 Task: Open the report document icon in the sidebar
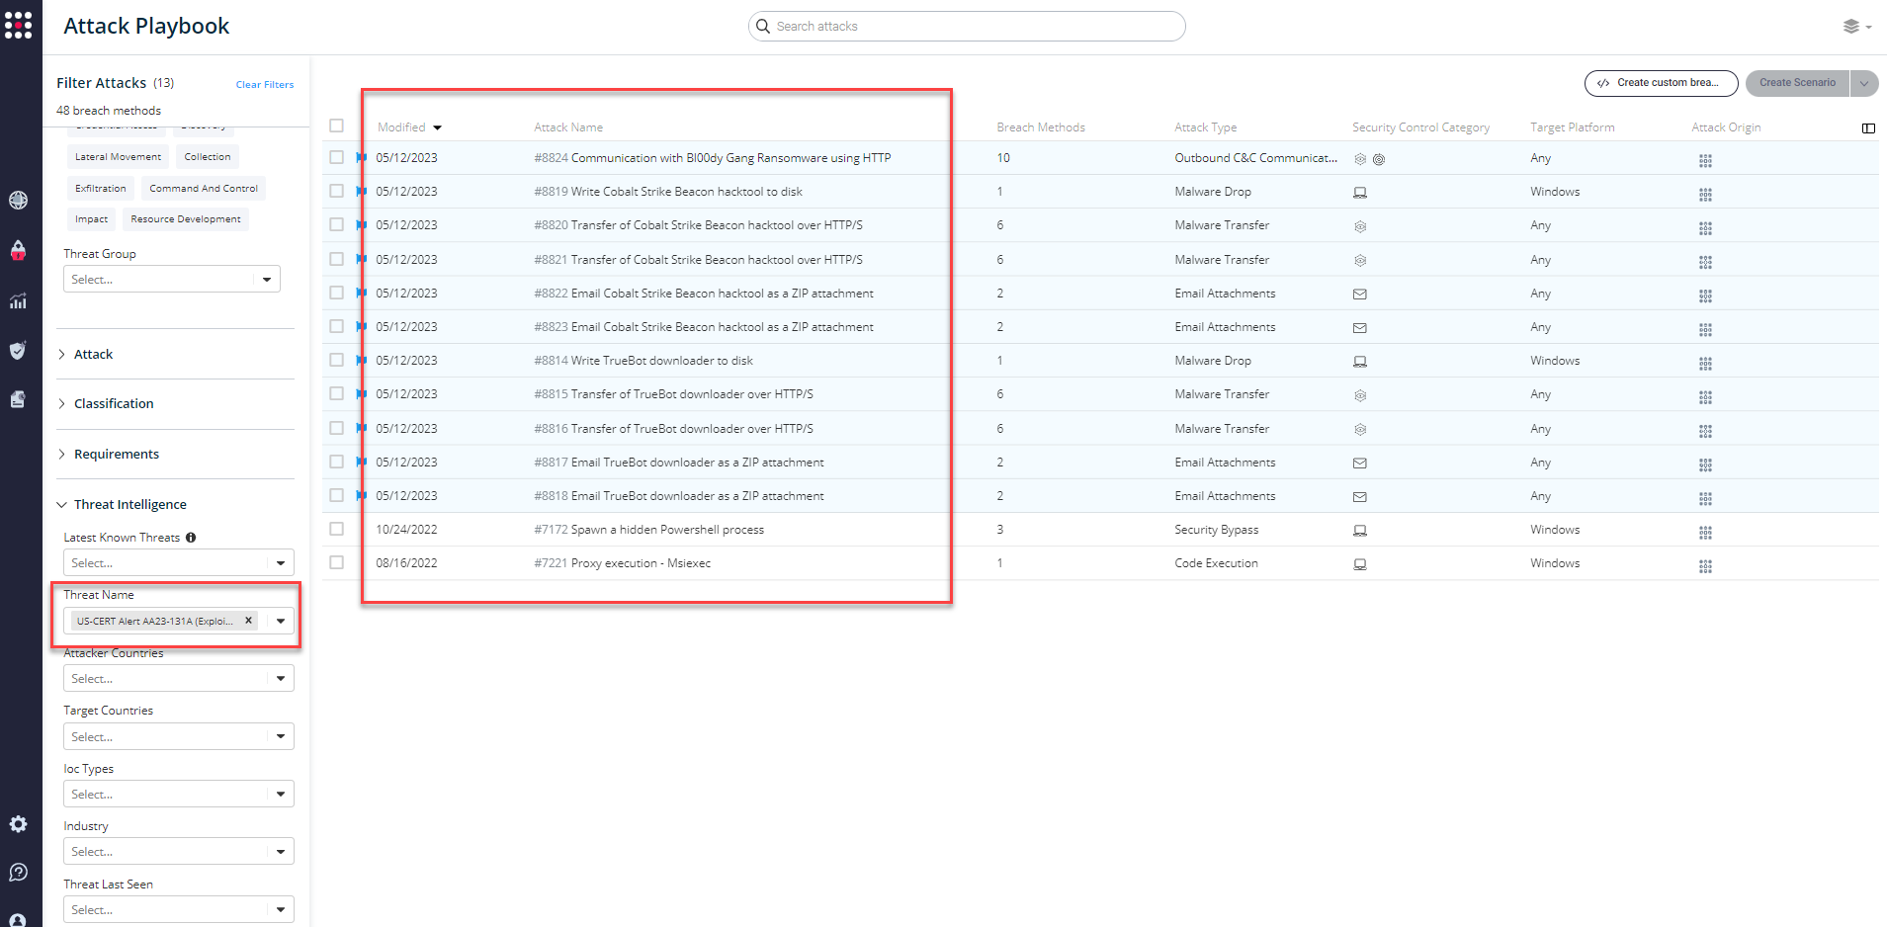19,399
